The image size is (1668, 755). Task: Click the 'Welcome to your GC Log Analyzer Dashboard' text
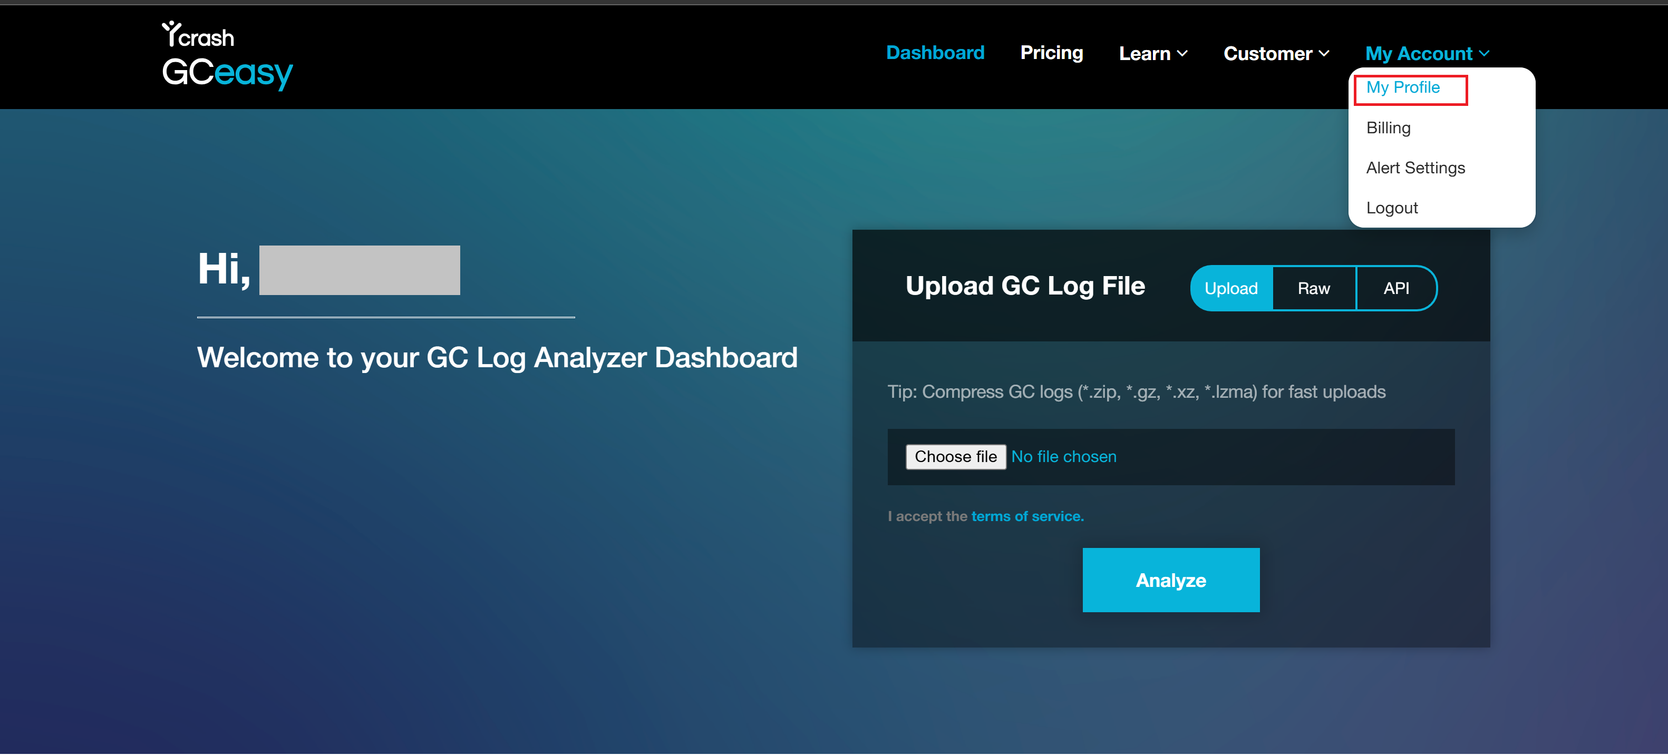(497, 358)
